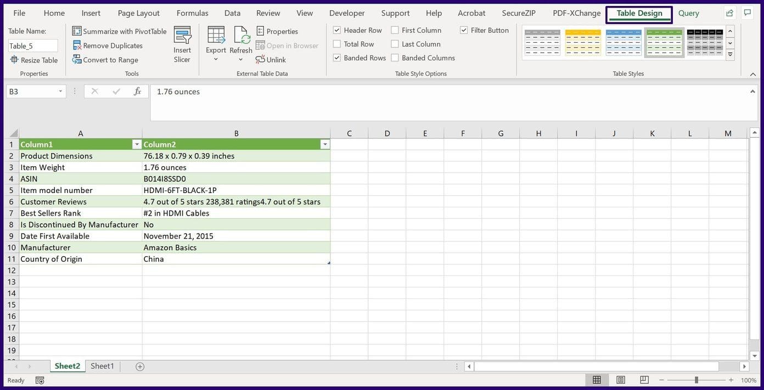This screenshot has height=390, width=764.
Task: Switch to the Table Design tab
Action: point(639,14)
